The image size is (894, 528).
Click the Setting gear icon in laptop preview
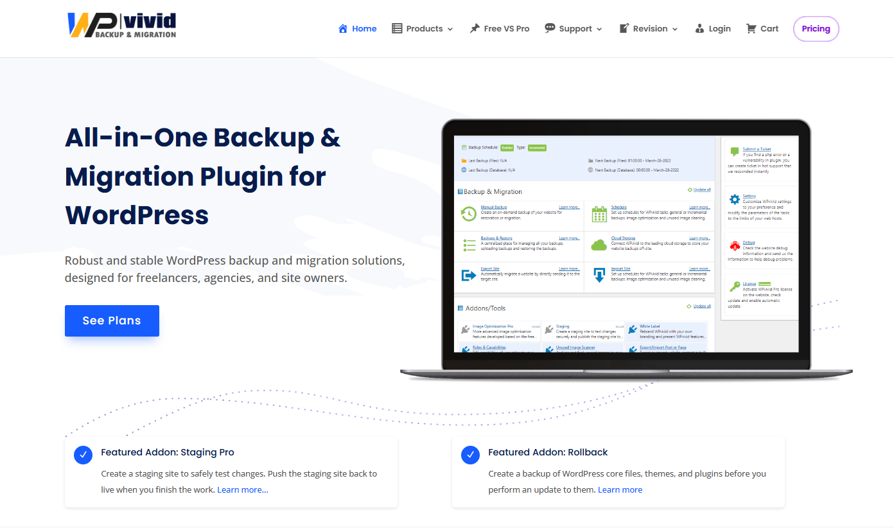click(x=735, y=199)
